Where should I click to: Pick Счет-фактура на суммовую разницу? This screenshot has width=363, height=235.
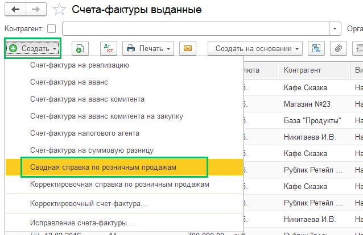[x=124, y=150]
